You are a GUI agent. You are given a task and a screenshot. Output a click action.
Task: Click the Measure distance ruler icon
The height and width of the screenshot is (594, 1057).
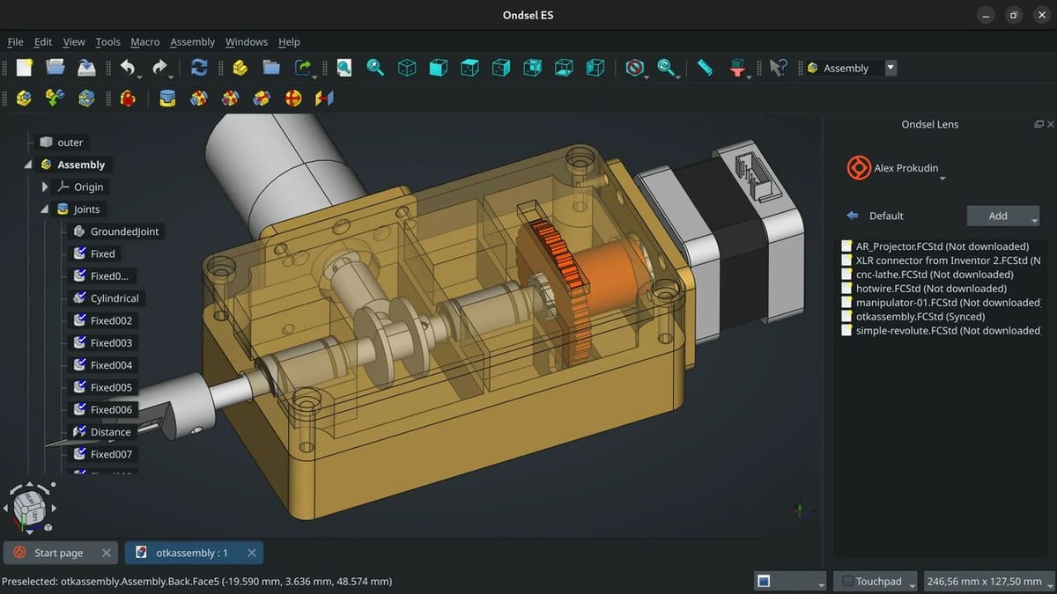coord(705,68)
